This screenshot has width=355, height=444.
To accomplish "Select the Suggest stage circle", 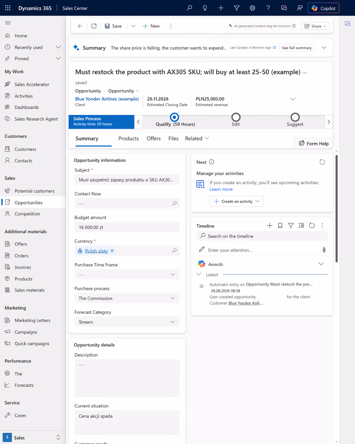I will 295,117.
